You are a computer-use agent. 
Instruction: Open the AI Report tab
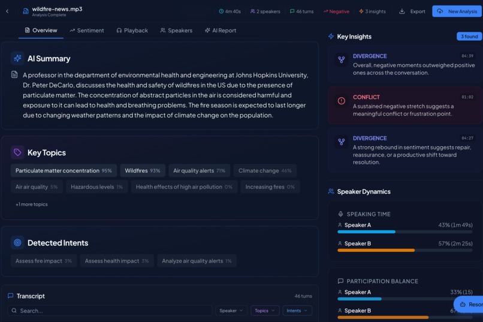click(221, 31)
